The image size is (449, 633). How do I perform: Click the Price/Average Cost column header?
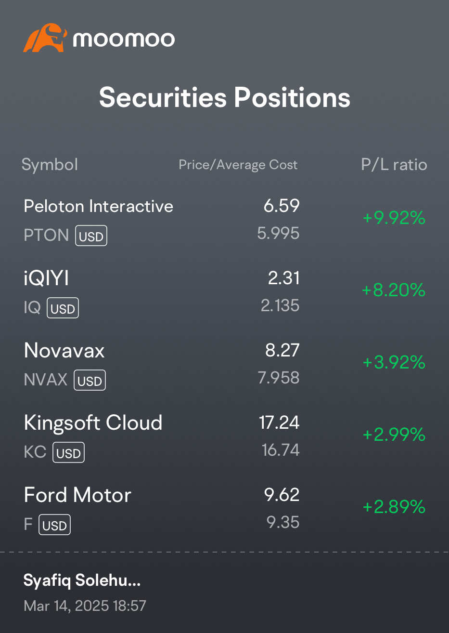coord(238,165)
